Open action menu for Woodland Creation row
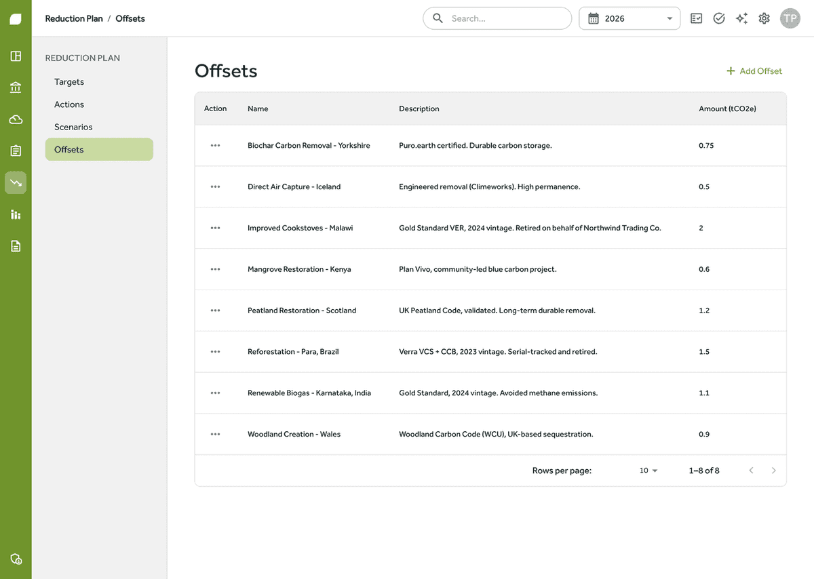The height and width of the screenshot is (579, 814). tap(215, 434)
